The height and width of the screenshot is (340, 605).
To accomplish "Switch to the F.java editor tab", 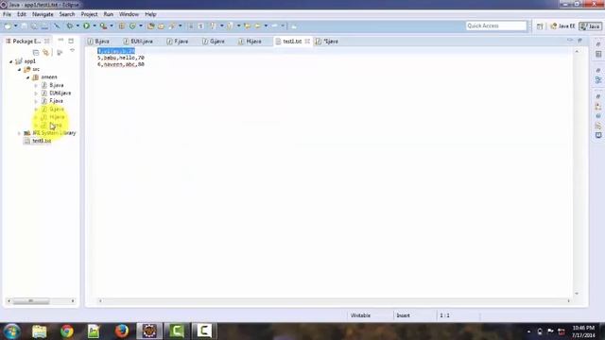I will coord(178,42).
